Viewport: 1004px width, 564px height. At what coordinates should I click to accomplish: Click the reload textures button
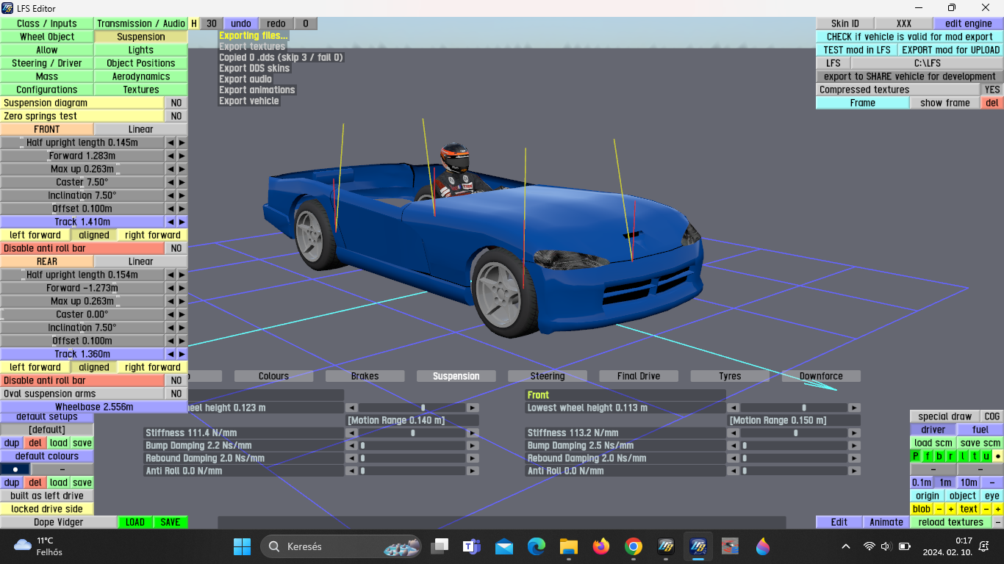pyautogui.click(x=950, y=522)
